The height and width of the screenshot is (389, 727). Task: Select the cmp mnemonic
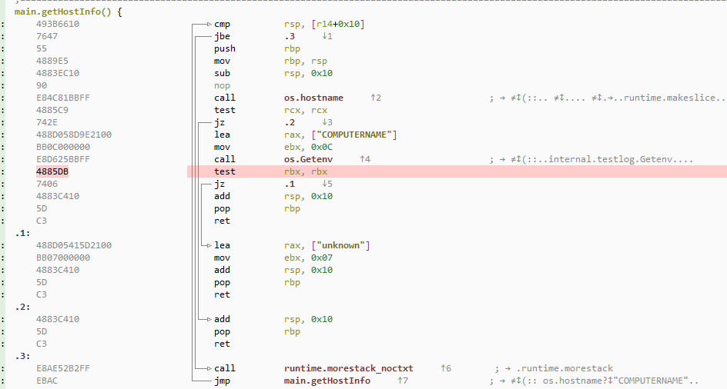coord(222,24)
